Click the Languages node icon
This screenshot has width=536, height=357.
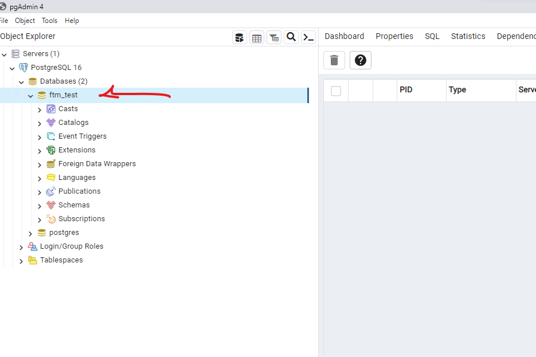51,178
